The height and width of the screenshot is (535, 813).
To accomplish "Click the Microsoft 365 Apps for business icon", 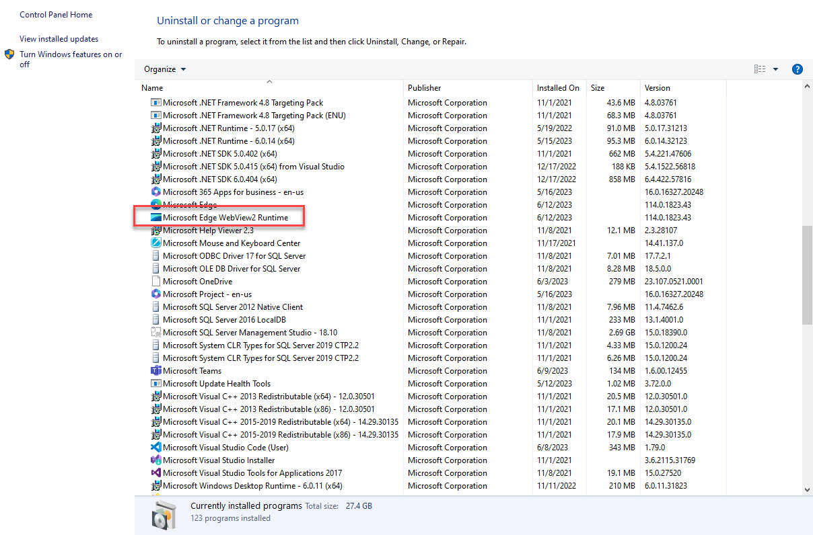I will coord(156,192).
